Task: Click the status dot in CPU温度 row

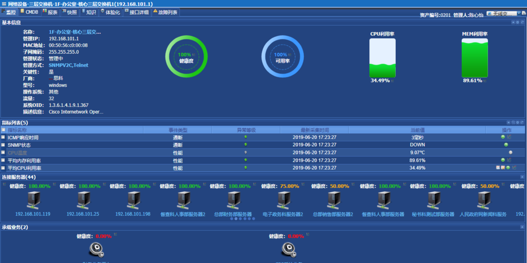Action: click(245, 153)
